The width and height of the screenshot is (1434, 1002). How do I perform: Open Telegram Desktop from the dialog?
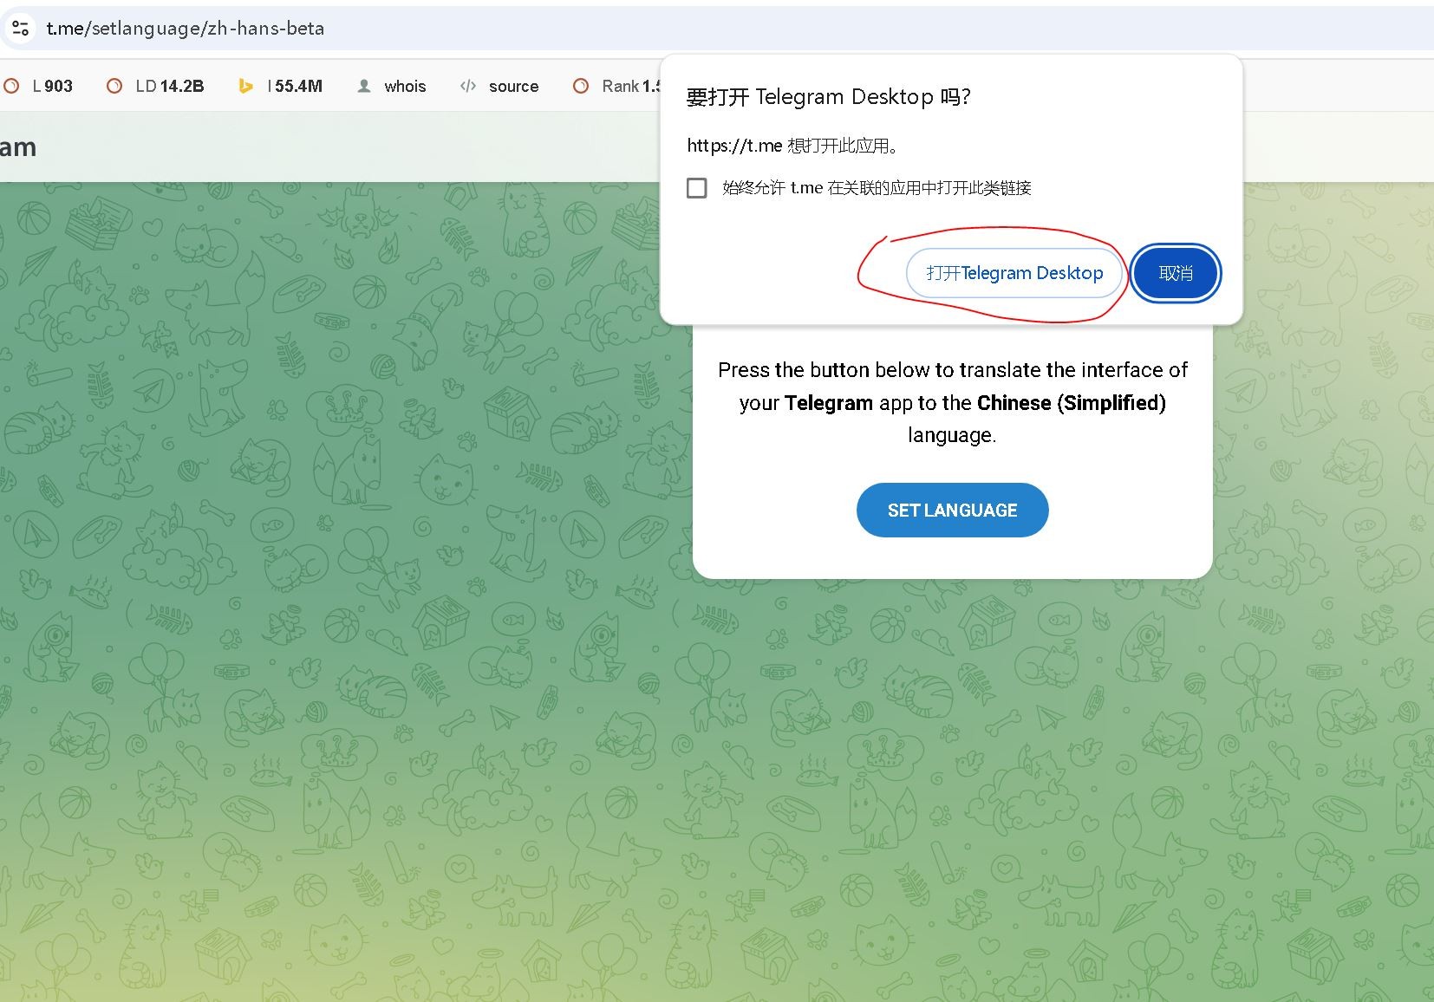pos(1014,273)
